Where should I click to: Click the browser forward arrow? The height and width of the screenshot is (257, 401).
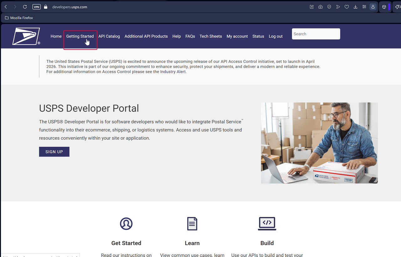click(15, 7)
